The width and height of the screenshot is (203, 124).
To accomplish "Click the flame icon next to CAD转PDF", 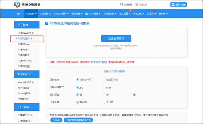I will tap(32, 115).
